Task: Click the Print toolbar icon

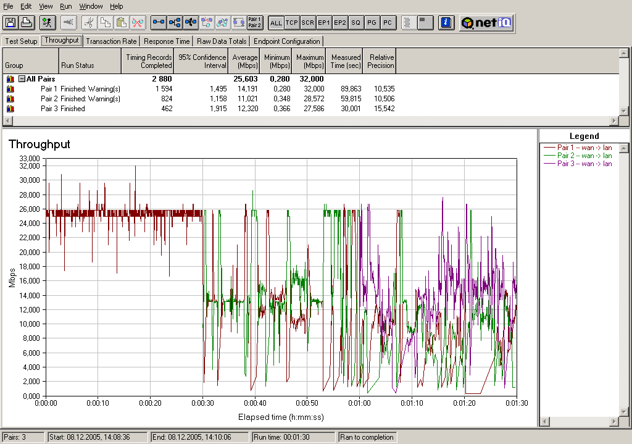Action: tap(26, 23)
